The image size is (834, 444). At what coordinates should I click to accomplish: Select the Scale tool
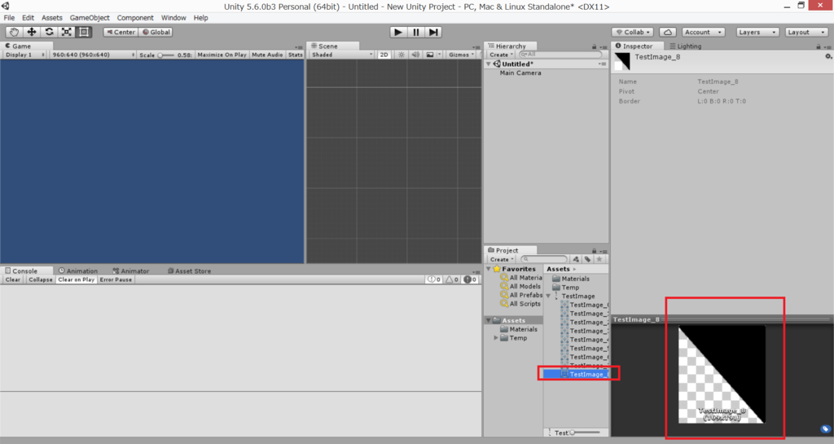point(67,32)
